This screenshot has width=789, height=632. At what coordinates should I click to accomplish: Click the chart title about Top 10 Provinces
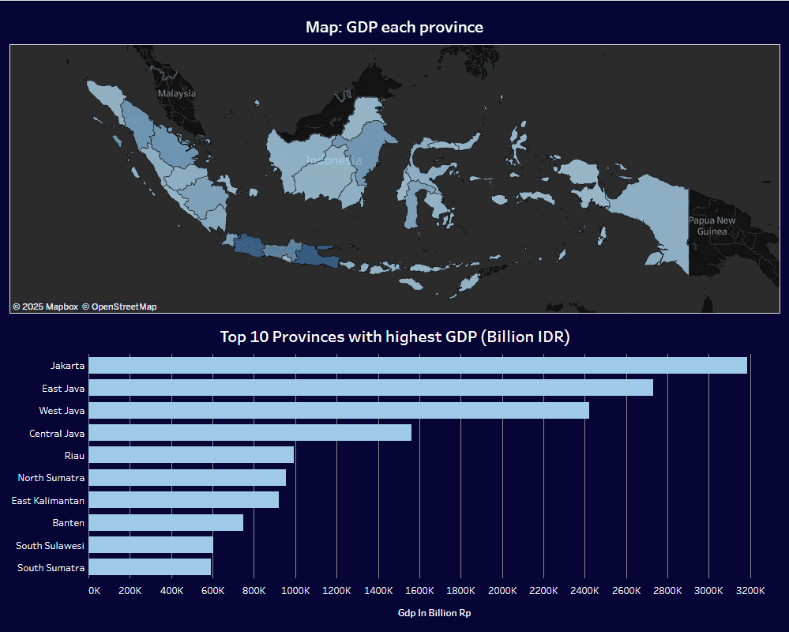pos(393,337)
